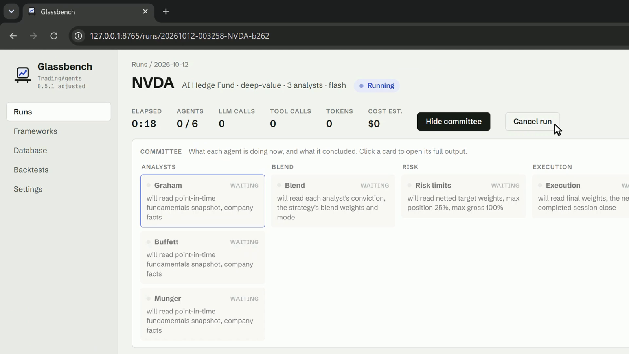Reload the page with the refresh icon
629x354 pixels.
pyautogui.click(x=54, y=36)
